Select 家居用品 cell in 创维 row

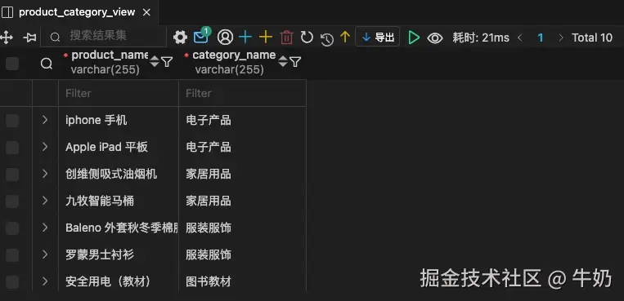(242, 174)
